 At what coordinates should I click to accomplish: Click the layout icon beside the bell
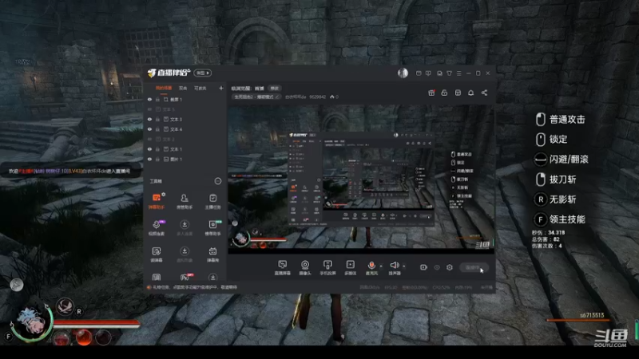(x=458, y=93)
